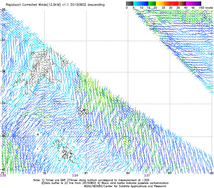The width and height of the screenshot is (214, 188).
Task: Click the gray 0-5 knots legend segment
Action: point(130,3)
